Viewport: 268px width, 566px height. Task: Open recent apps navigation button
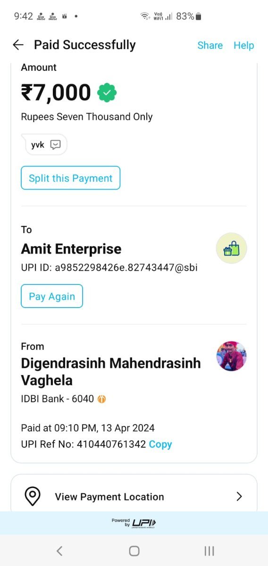click(209, 550)
